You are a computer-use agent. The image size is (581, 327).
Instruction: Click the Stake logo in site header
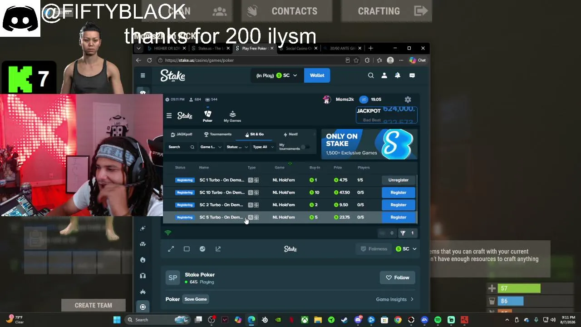click(172, 76)
